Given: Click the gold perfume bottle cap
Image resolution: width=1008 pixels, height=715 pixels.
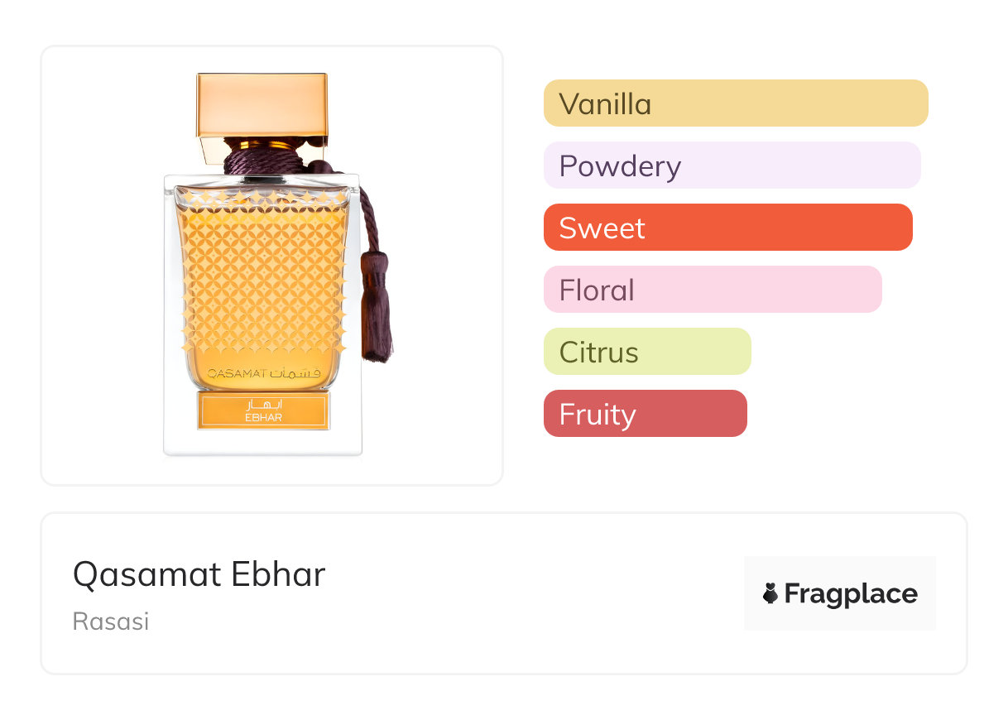Looking at the screenshot, I should [x=262, y=105].
